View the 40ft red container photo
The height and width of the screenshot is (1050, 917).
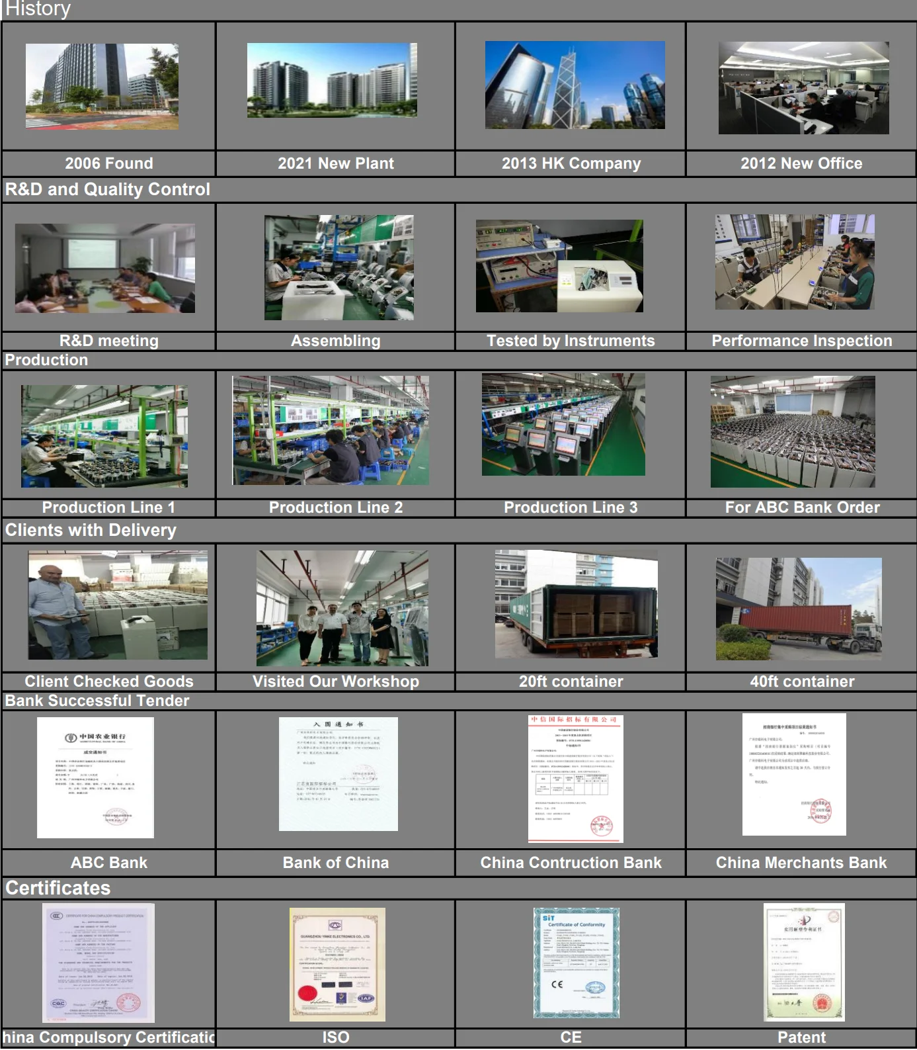(799, 609)
